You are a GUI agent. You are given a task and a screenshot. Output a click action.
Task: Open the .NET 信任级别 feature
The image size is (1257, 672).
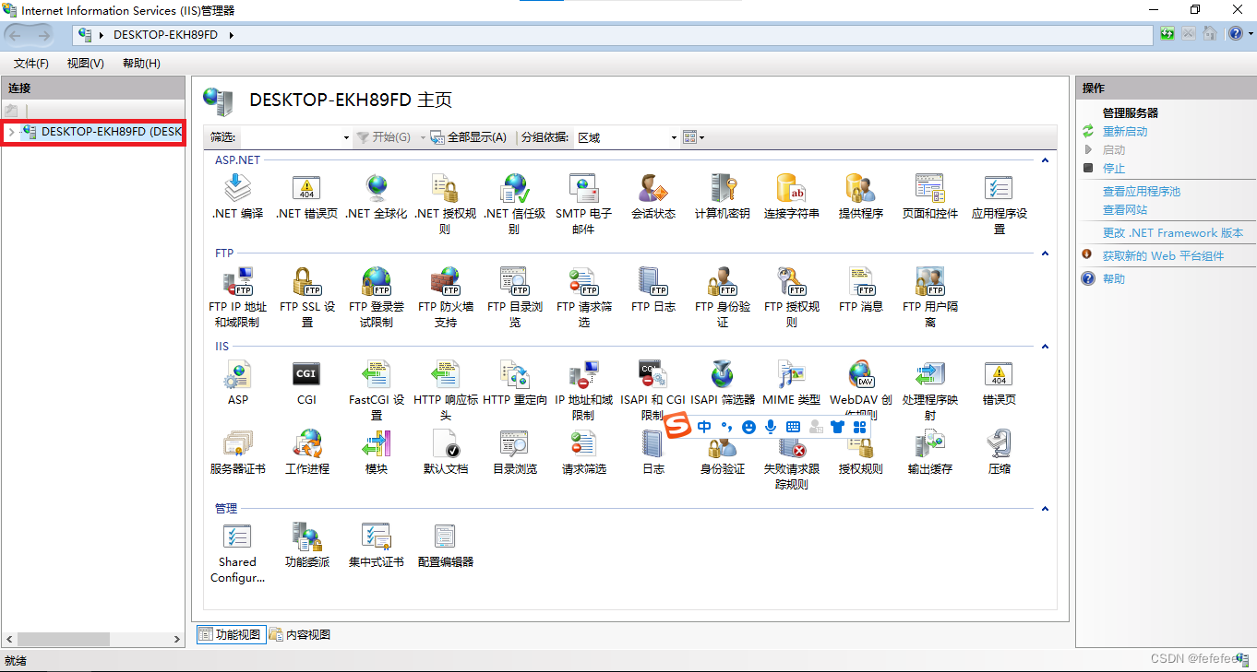click(x=514, y=204)
